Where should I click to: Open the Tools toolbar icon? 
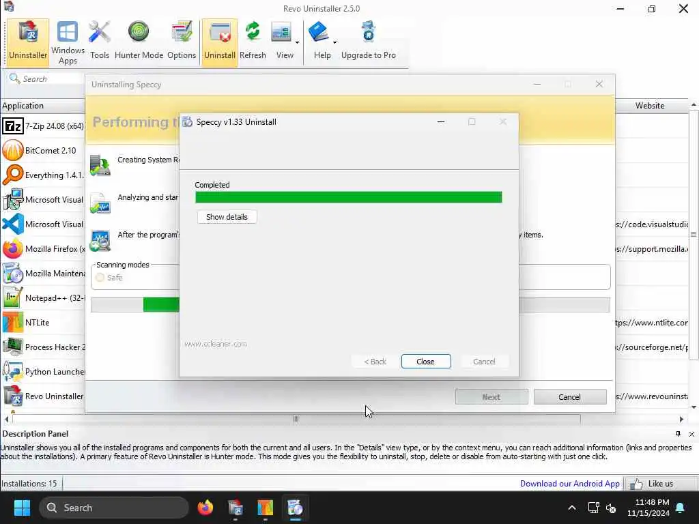tap(100, 42)
